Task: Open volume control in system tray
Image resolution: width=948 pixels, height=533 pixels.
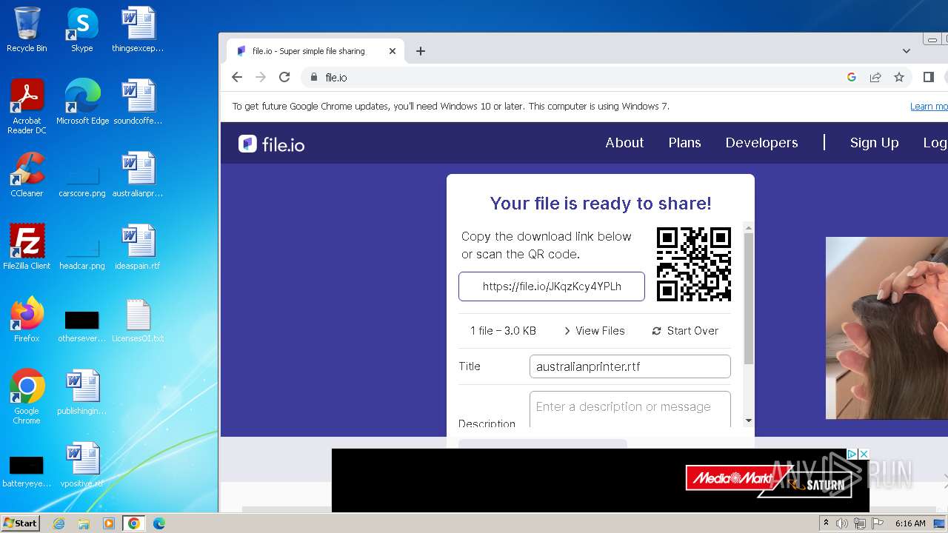Action: (842, 523)
